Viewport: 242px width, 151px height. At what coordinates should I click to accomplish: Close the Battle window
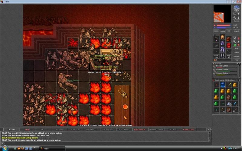point(240,64)
